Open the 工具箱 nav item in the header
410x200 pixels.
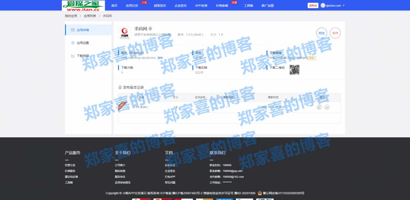[249, 5]
